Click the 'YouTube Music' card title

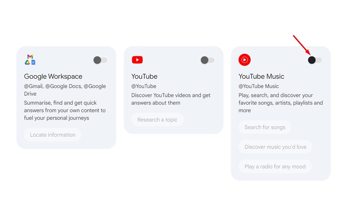pyautogui.click(x=261, y=76)
